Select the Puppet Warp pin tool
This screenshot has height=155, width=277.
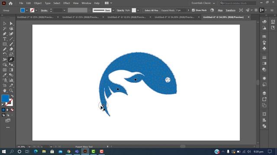tap(11, 59)
